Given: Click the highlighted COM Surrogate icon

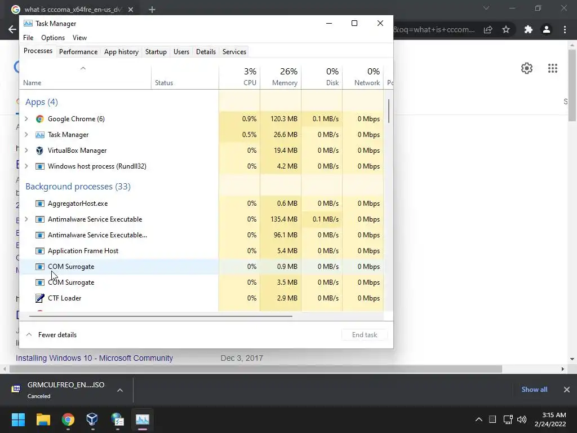Looking at the screenshot, I should pos(40,267).
